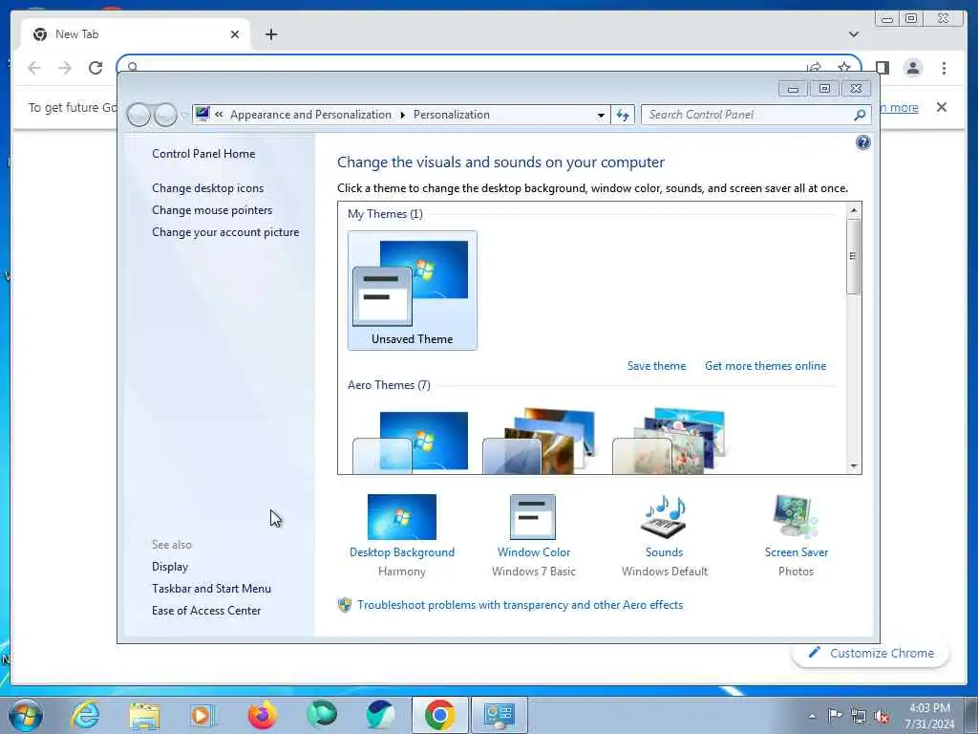Open a new Chrome tab with plus
Screen dimensions: 978x734
pyautogui.click(x=270, y=34)
